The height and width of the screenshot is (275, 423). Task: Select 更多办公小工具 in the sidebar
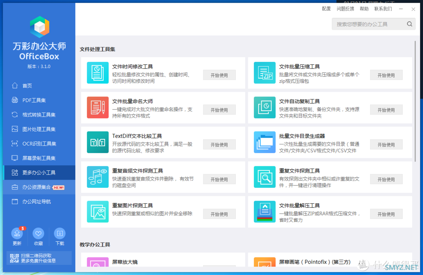point(39,173)
